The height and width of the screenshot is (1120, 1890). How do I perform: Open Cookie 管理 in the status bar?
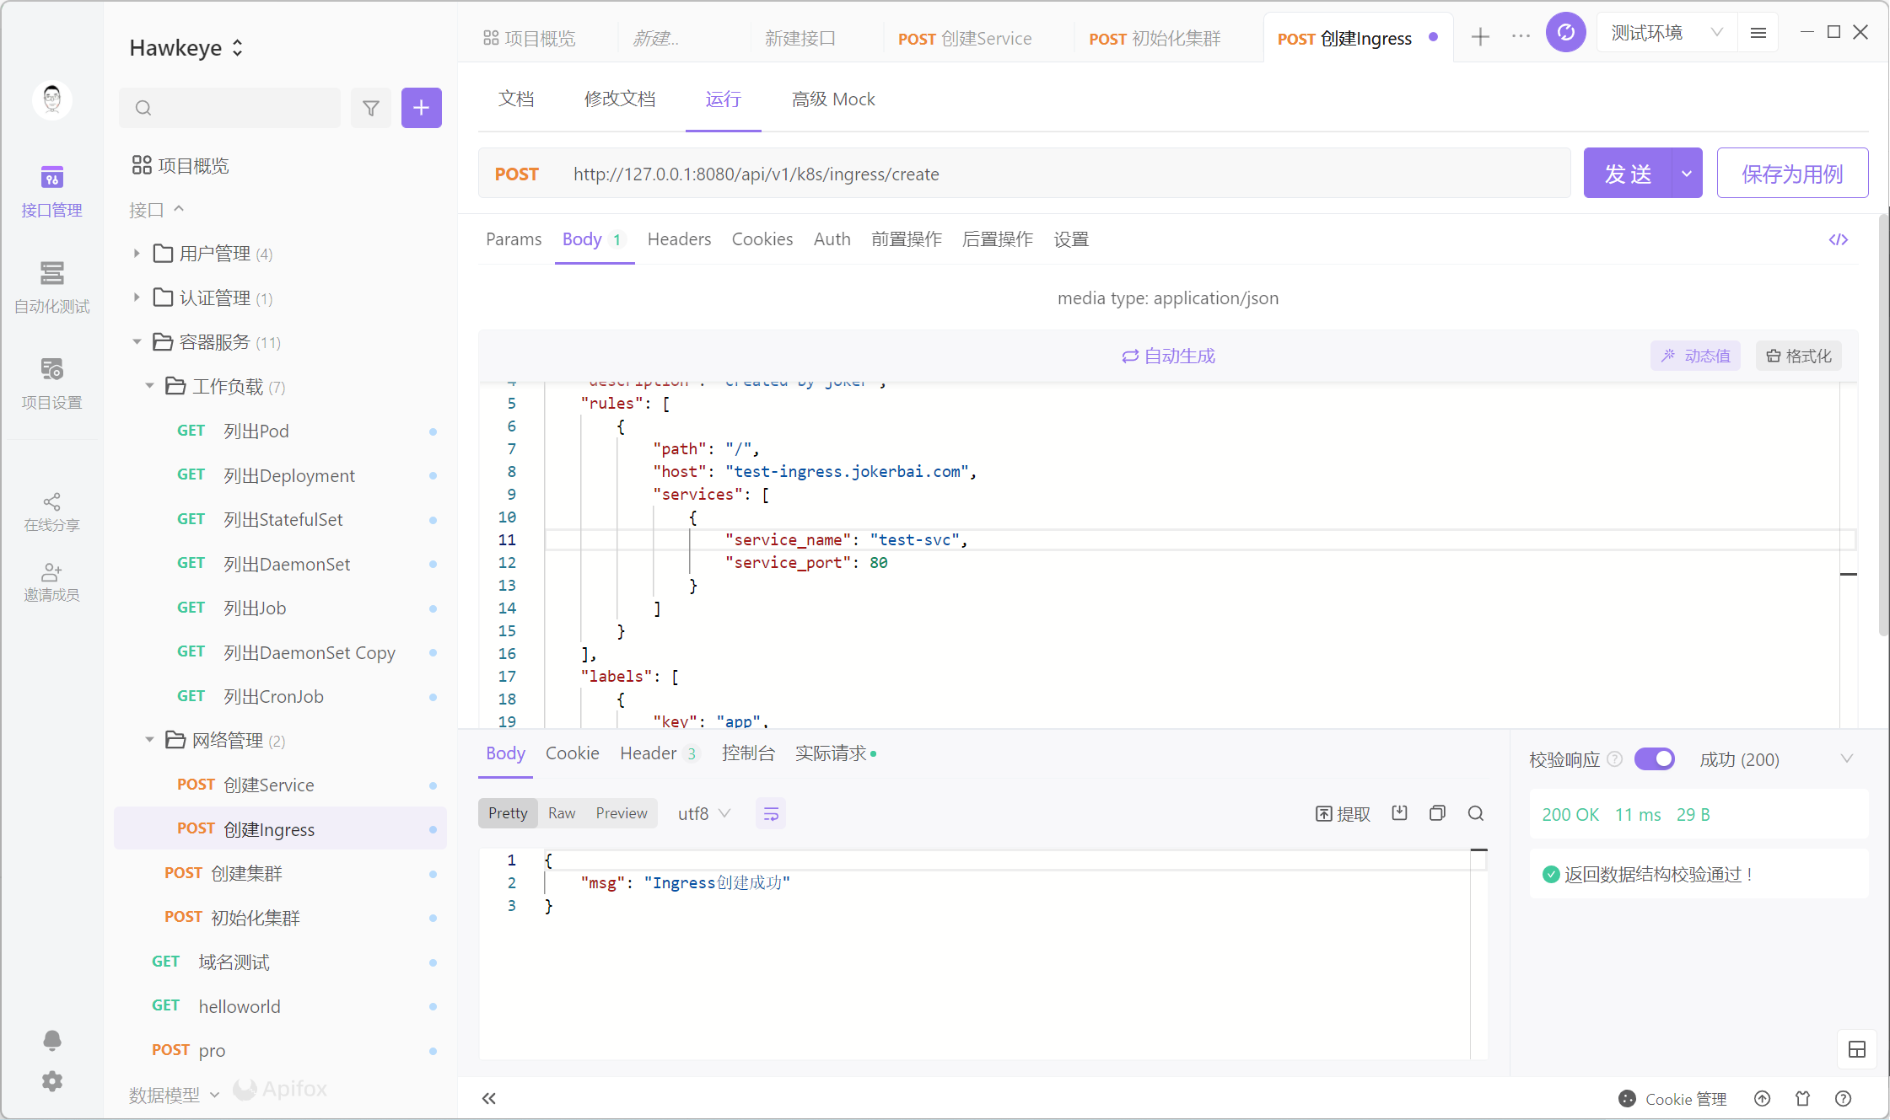click(1673, 1098)
